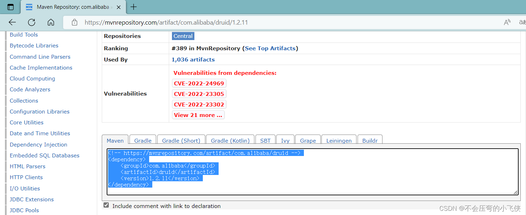
Task: Grab the textarea resize handle corner
Action: click(x=515, y=192)
